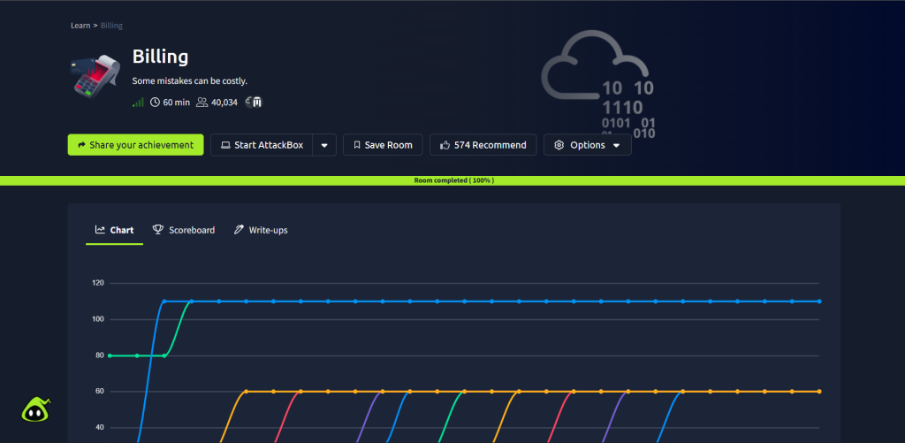Expand the AttackBox dropdown arrow
The width and height of the screenshot is (905, 443).
click(x=324, y=145)
